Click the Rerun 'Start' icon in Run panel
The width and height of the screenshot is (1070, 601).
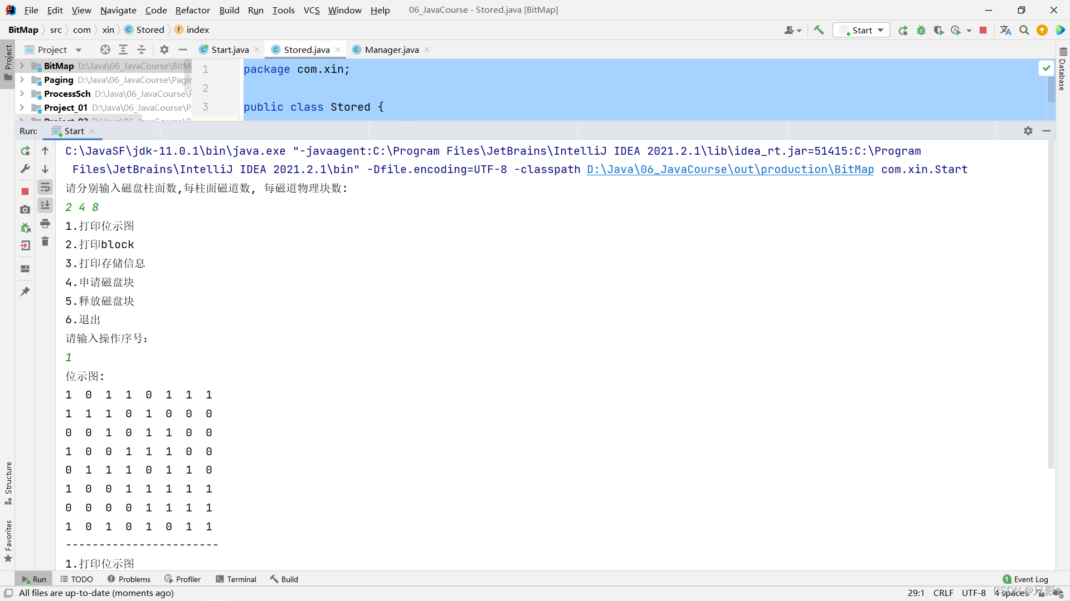[25, 151]
